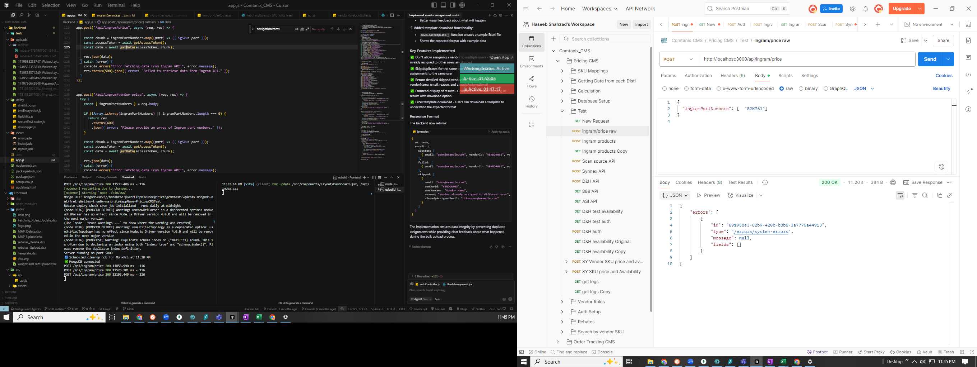Open the Selection menu in Cursor
This screenshot has width=977, height=367.
[51, 5]
